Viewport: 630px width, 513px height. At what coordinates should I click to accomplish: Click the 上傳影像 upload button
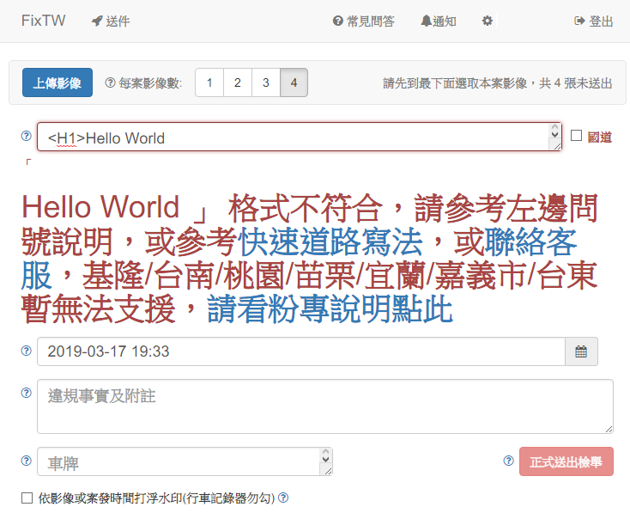58,82
